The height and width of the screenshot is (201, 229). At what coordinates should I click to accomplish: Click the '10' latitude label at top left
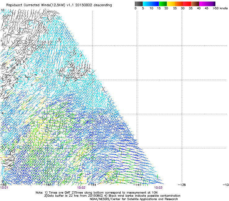click(x=2, y=10)
